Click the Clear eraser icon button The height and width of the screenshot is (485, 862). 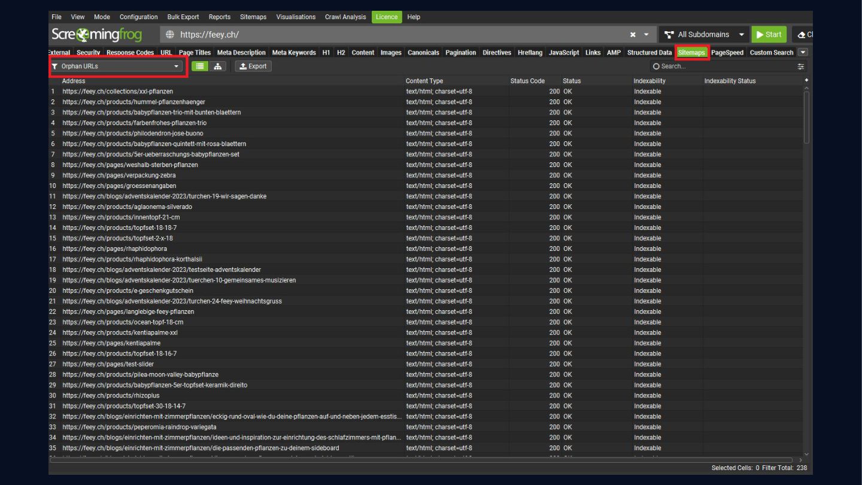pyautogui.click(x=803, y=35)
